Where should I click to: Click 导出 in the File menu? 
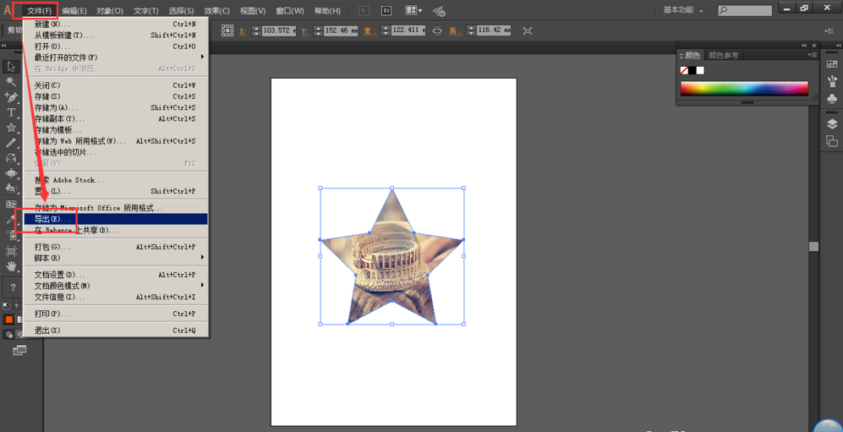tap(52, 219)
